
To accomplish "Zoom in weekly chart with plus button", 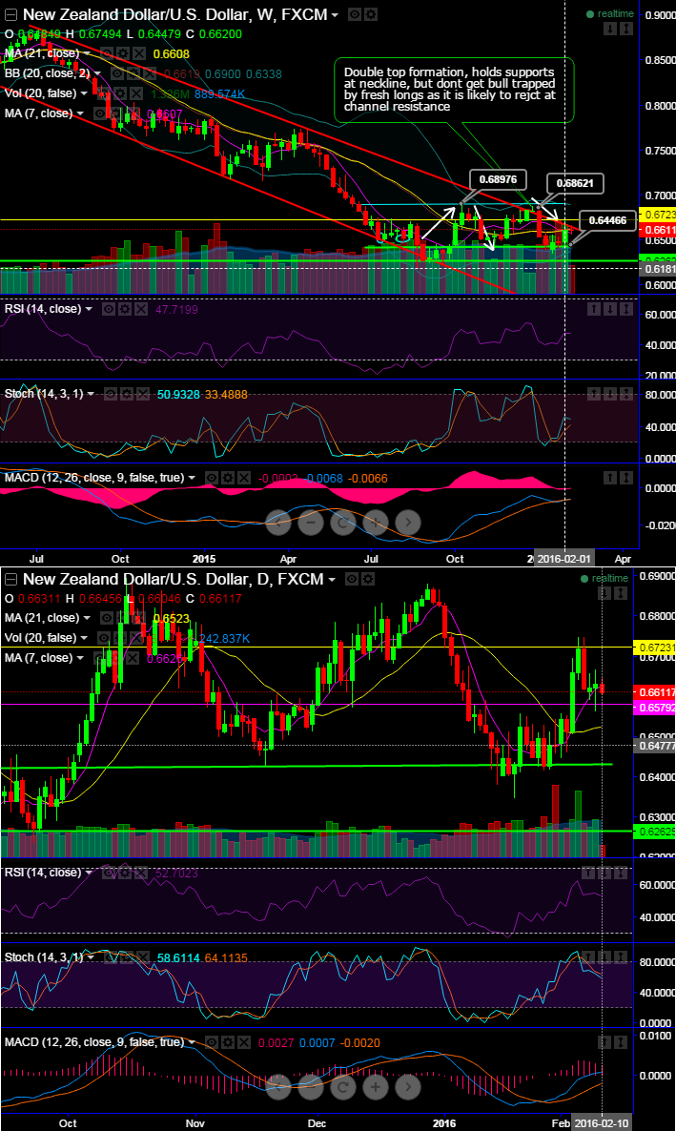I will (375, 523).
